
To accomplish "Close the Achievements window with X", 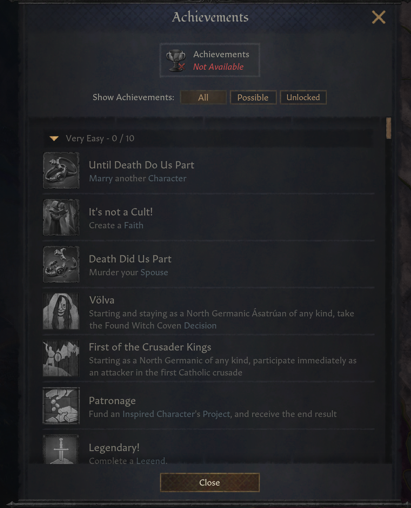I will (379, 17).
